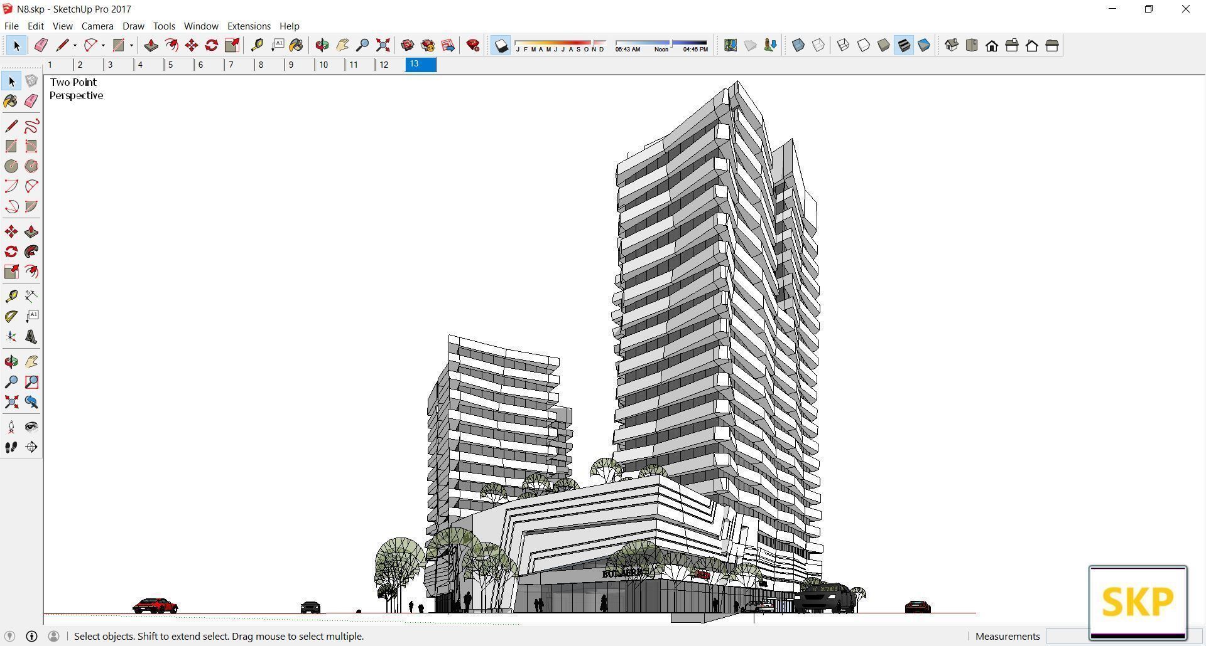Viewport: 1206px width, 646px height.
Task: Select the Protractor tool
Action: click(x=11, y=316)
